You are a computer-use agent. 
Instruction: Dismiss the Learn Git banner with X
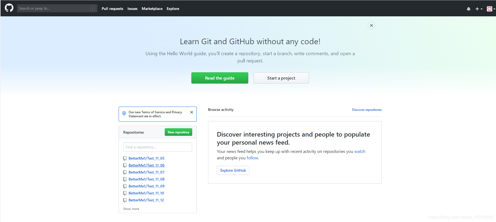click(371, 25)
